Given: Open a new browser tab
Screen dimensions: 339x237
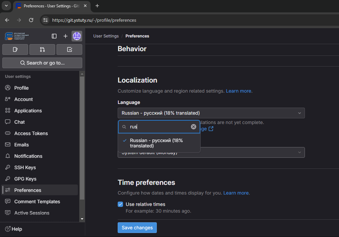Looking at the screenshot, I should [97, 6].
